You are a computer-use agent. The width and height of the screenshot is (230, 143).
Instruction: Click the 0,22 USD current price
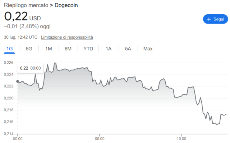[22, 16]
